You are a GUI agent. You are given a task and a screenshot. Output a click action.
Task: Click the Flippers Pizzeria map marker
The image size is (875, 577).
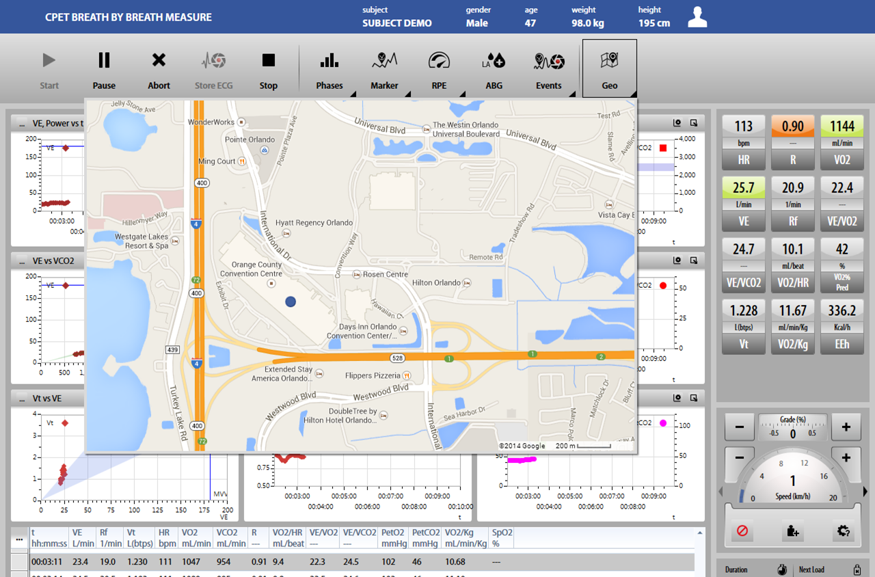click(406, 375)
